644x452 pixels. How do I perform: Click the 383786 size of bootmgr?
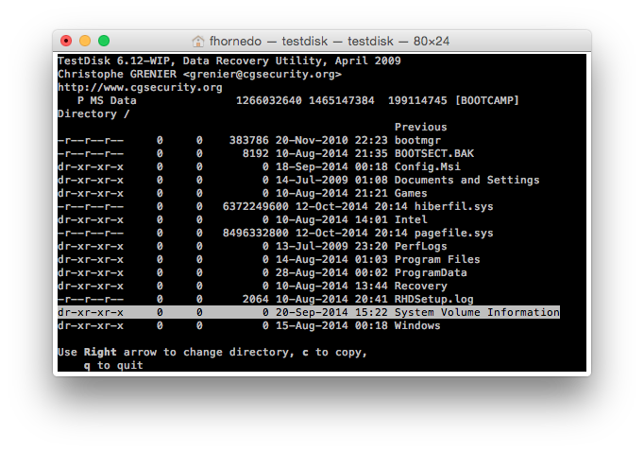click(249, 140)
